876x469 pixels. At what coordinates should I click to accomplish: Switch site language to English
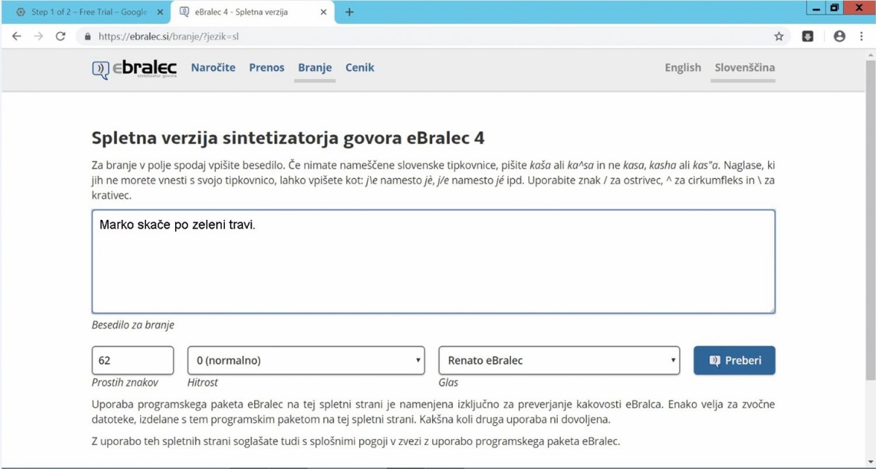pyautogui.click(x=683, y=68)
